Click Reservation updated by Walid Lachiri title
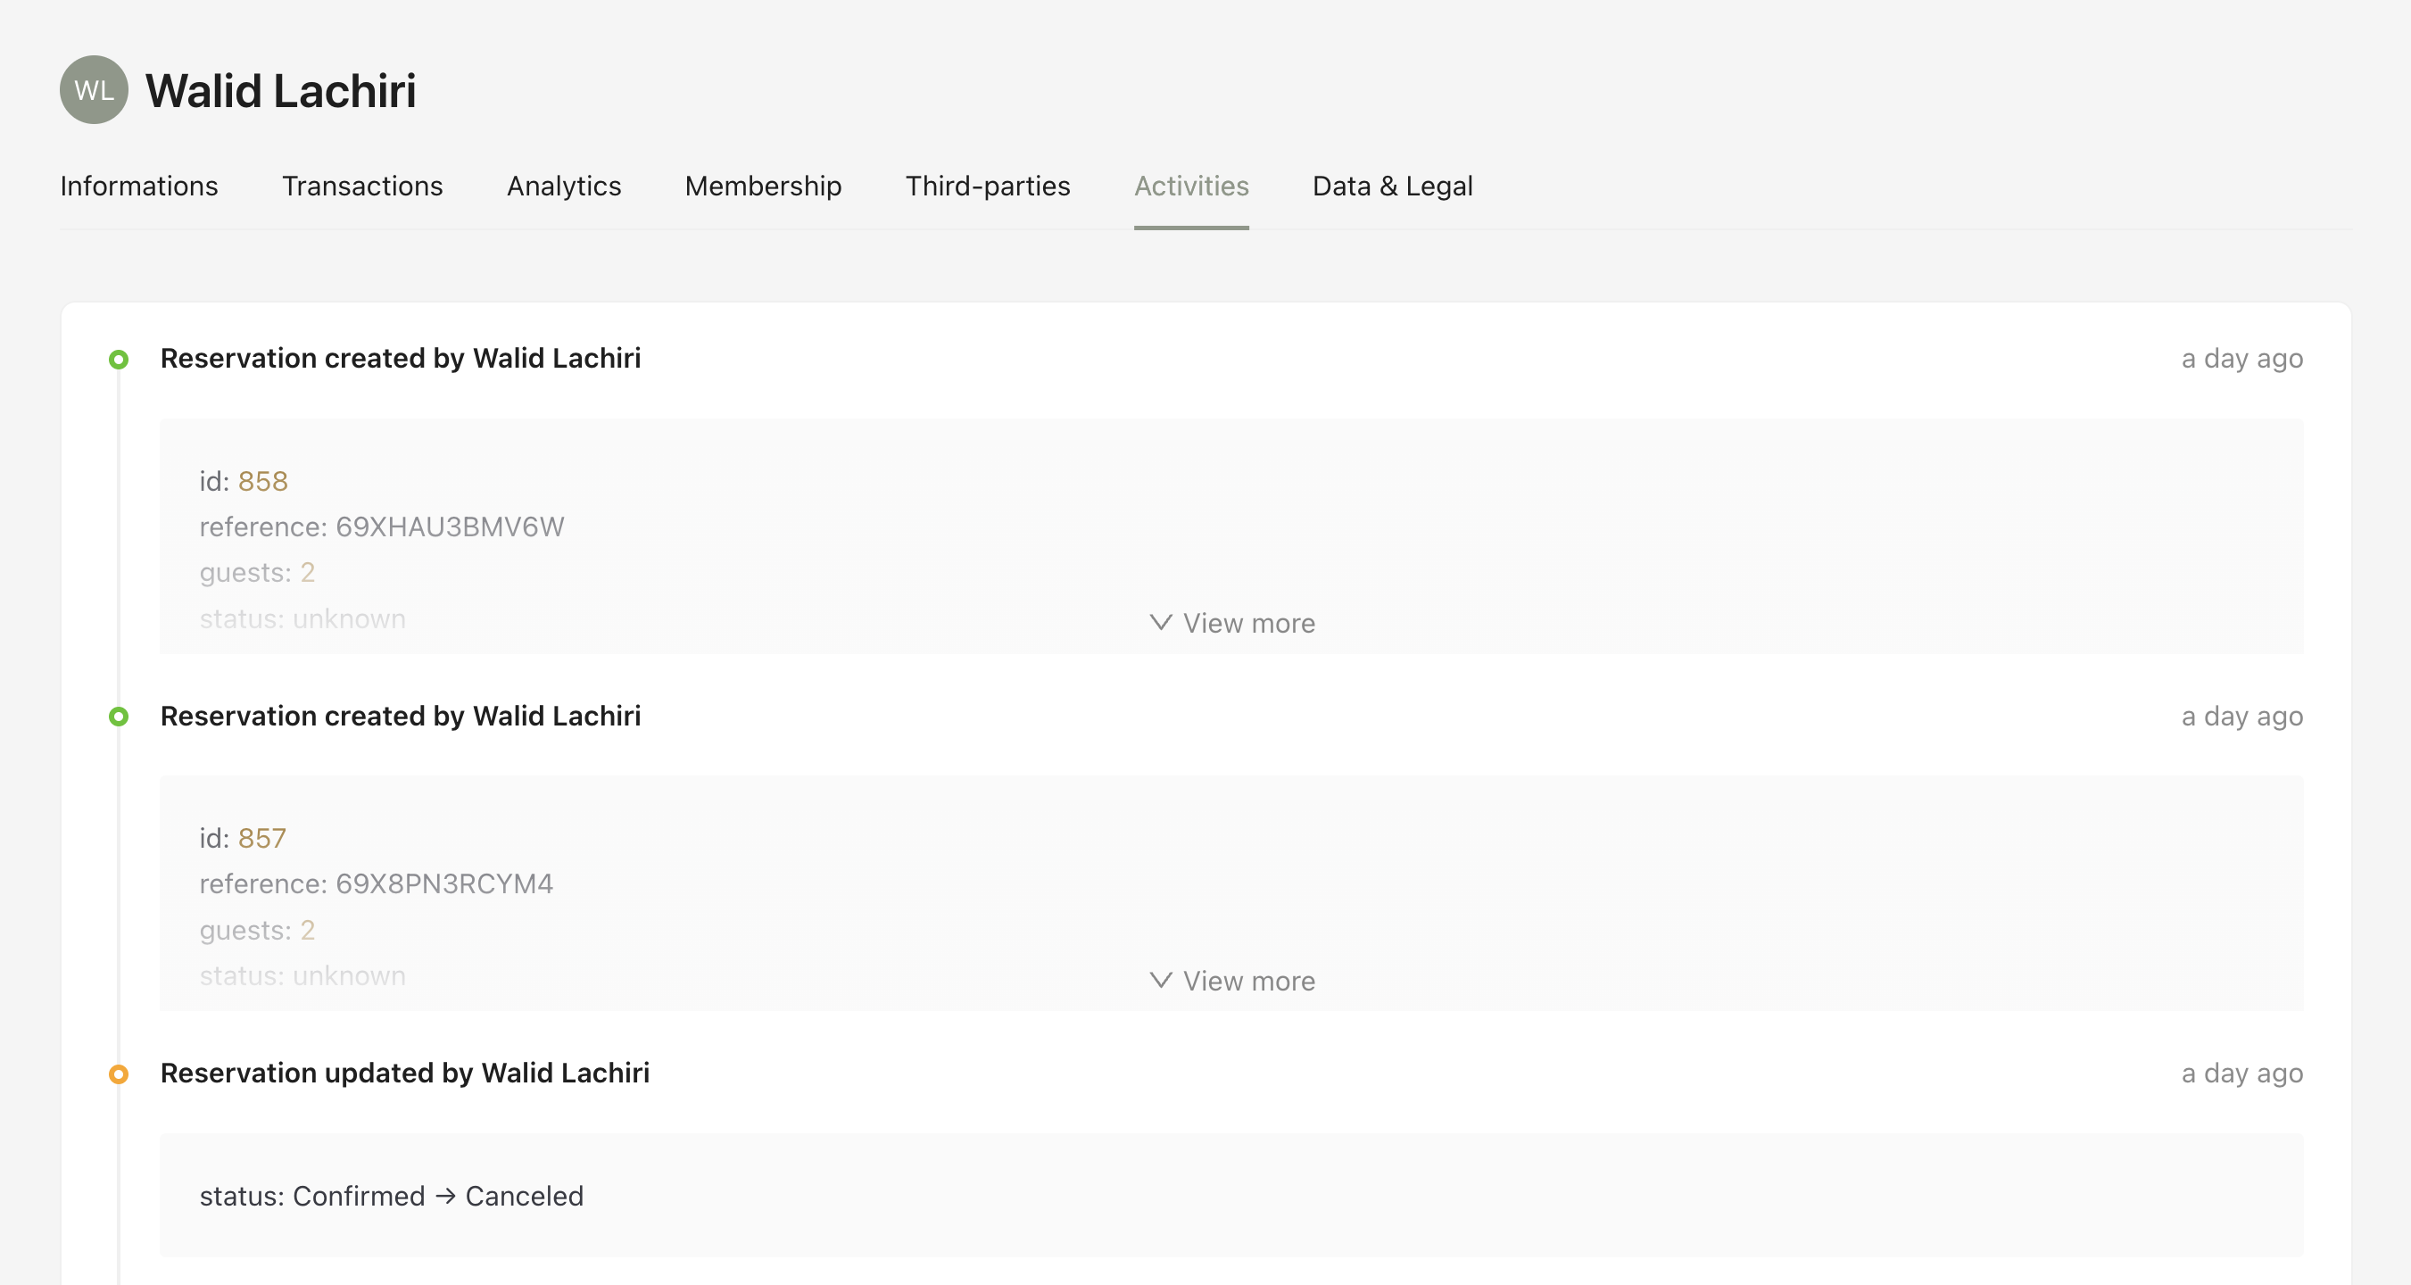 point(404,1073)
